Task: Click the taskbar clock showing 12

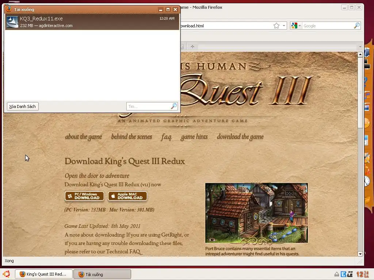Action: point(363,274)
